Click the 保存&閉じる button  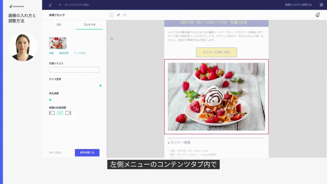(x=87, y=153)
